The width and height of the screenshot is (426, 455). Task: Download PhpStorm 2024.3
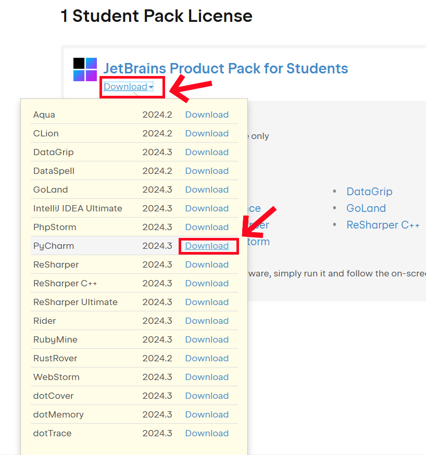207,227
